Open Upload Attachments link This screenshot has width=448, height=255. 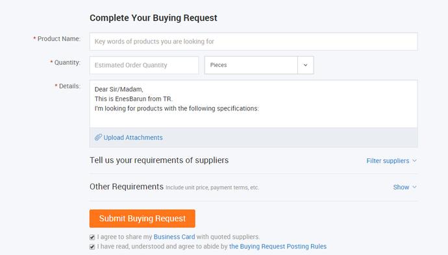point(133,138)
